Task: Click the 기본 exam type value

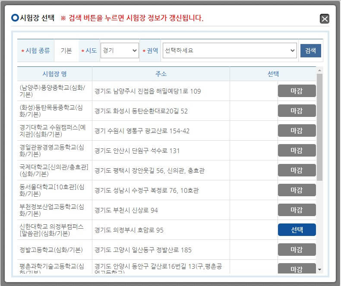Action: point(66,50)
